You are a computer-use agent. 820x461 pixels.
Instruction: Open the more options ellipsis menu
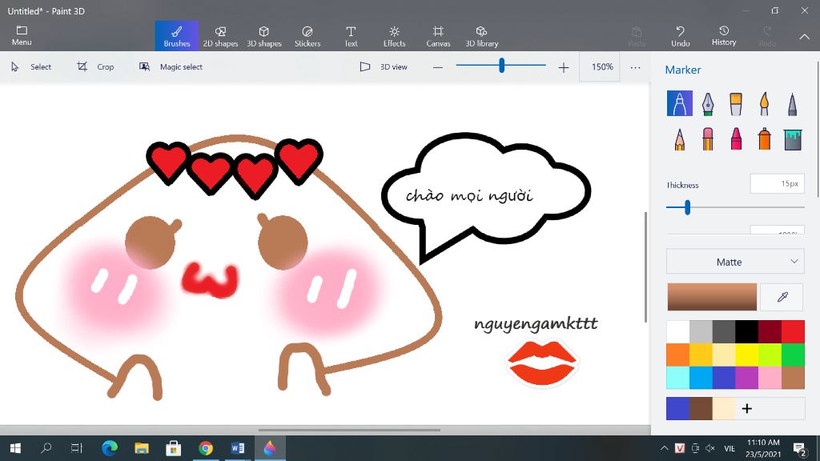pyautogui.click(x=635, y=67)
